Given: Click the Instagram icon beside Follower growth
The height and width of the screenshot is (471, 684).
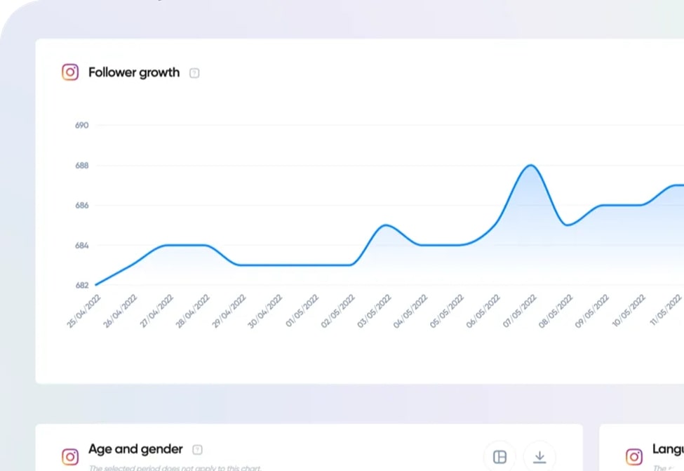Looking at the screenshot, I should tap(70, 72).
